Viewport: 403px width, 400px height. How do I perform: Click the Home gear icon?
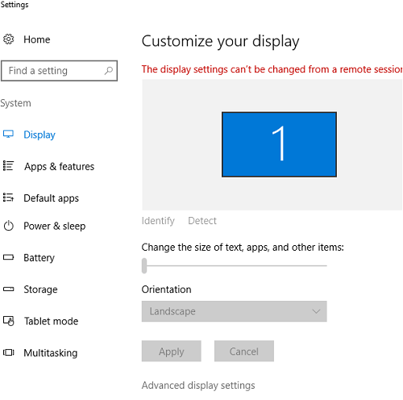coord(8,40)
